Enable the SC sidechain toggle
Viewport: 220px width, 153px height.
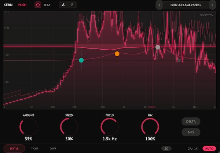click(x=166, y=149)
